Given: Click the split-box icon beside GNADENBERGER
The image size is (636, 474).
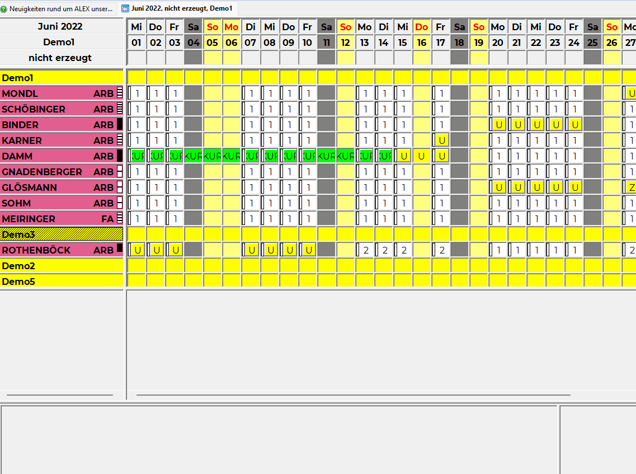Looking at the screenshot, I should [x=119, y=172].
